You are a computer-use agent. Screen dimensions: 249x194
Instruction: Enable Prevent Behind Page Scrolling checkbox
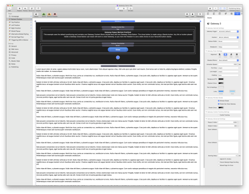click(x=219, y=162)
